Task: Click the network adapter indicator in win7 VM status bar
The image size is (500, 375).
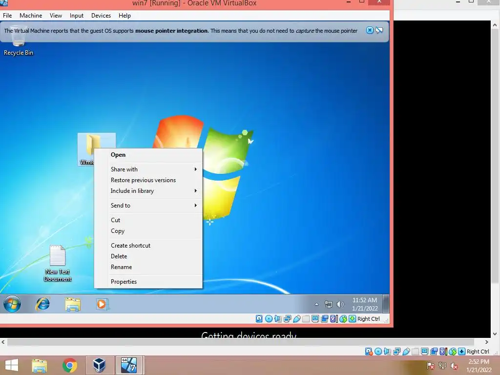Action: [287, 318]
